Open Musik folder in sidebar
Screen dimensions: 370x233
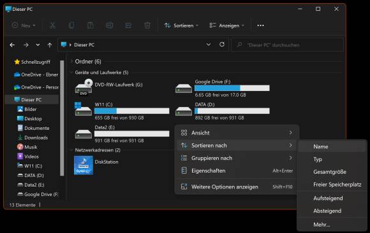pyautogui.click(x=27, y=147)
